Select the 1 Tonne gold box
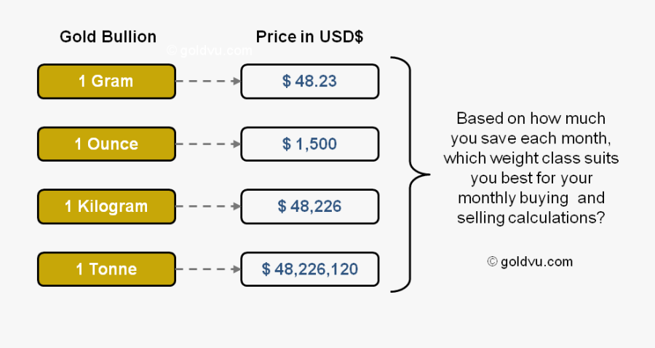 [x=106, y=269]
